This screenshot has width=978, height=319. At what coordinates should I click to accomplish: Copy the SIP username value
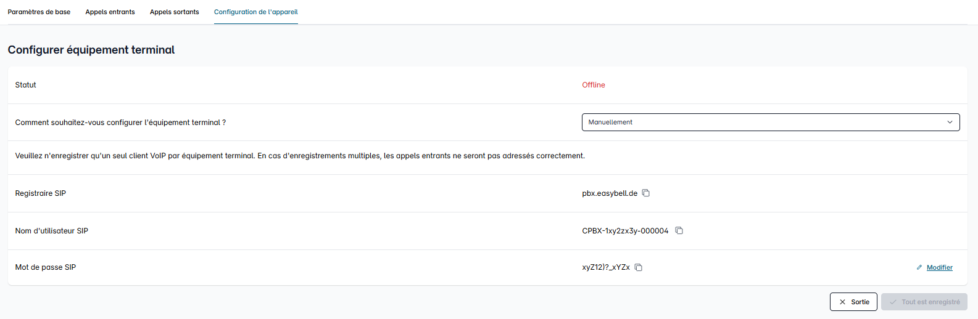tap(679, 230)
